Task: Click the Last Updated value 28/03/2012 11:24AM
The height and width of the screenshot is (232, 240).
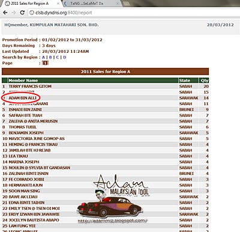Action: [x=65, y=52]
